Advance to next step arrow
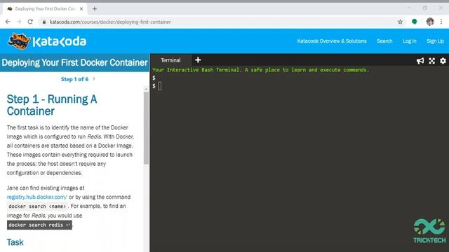Viewport: 449px width, 252px height. [94, 79]
